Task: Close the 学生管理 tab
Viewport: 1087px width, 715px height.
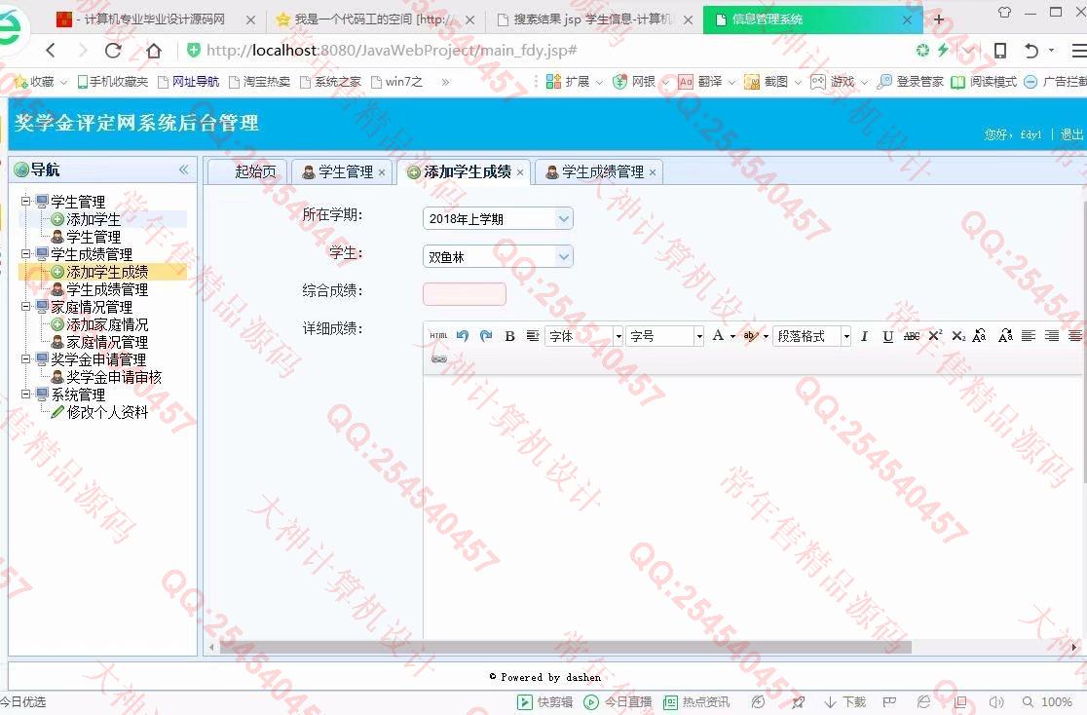Action: pos(381,172)
